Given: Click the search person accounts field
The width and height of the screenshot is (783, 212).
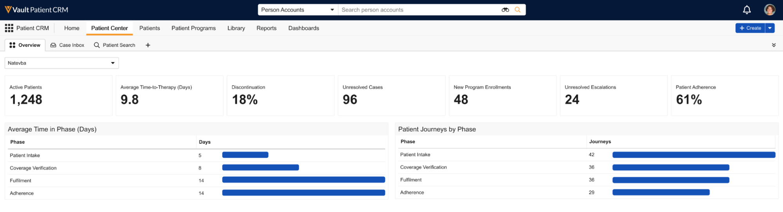Looking at the screenshot, I should (419, 10).
